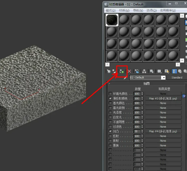Click Put Material to Scene icon
The width and height of the screenshot is (187, 171).
point(114,71)
